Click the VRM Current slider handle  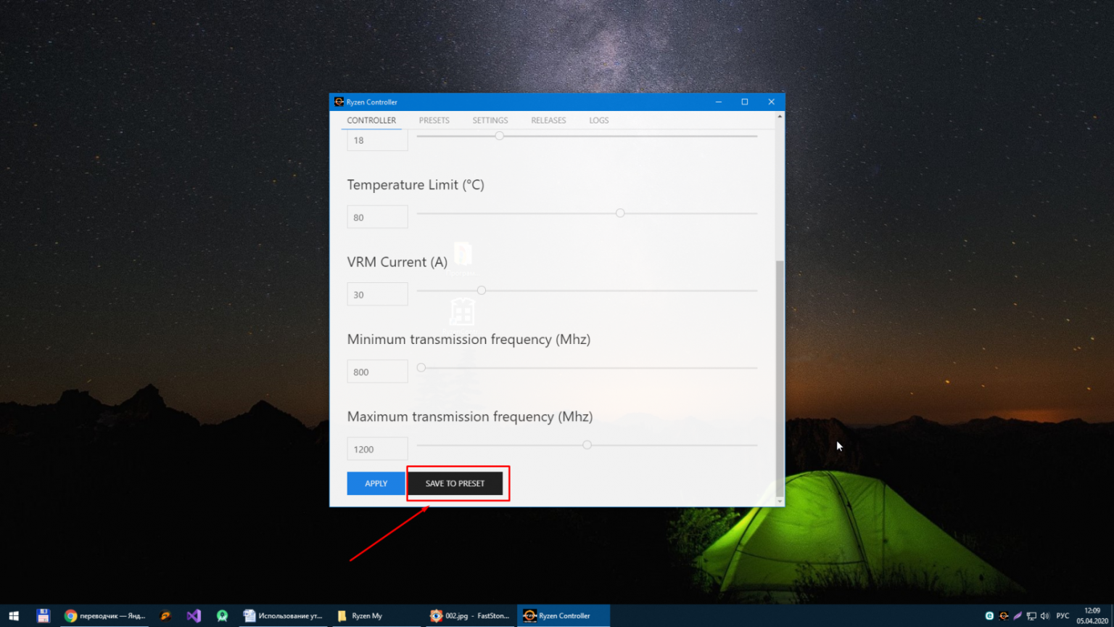pyautogui.click(x=482, y=290)
